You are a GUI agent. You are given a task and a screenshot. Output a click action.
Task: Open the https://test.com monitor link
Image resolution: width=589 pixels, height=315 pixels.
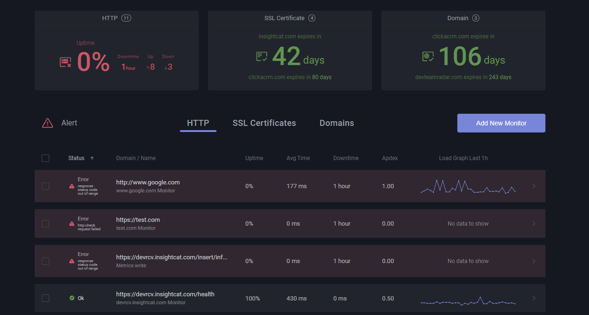coord(138,220)
